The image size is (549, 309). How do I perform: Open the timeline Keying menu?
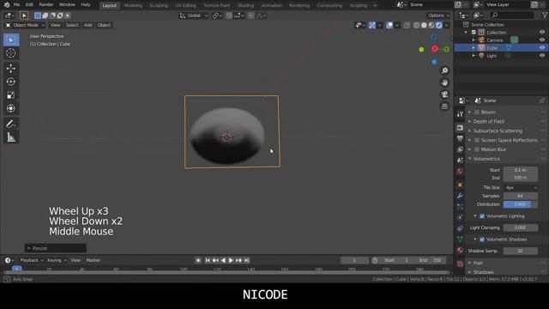[57, 260]
